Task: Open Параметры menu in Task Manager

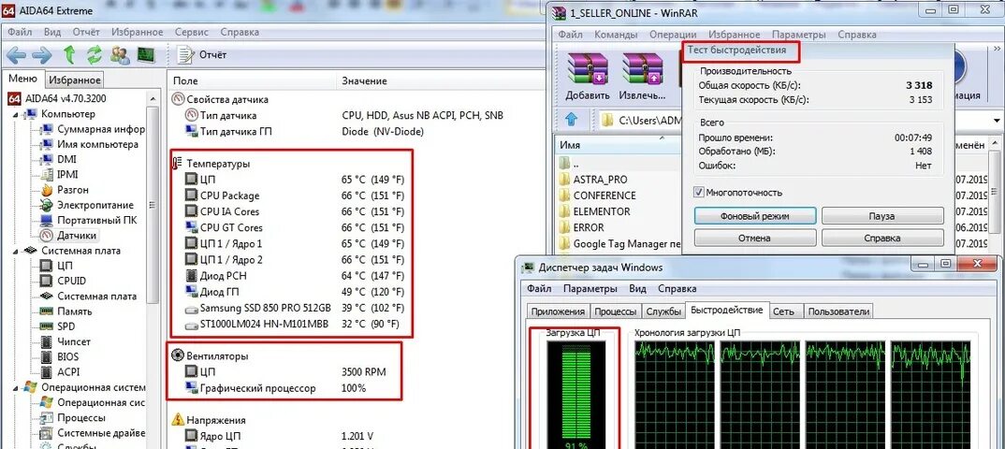Action: (x=590, y=289)
